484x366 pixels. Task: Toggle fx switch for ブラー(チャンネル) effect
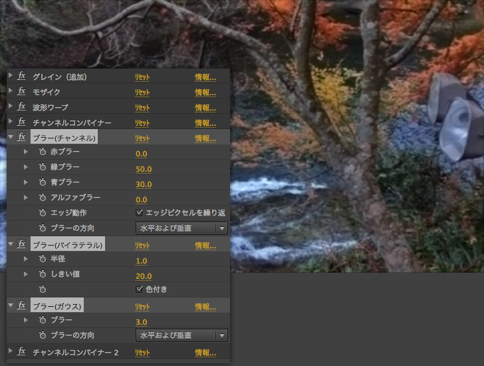click(21, 138)
